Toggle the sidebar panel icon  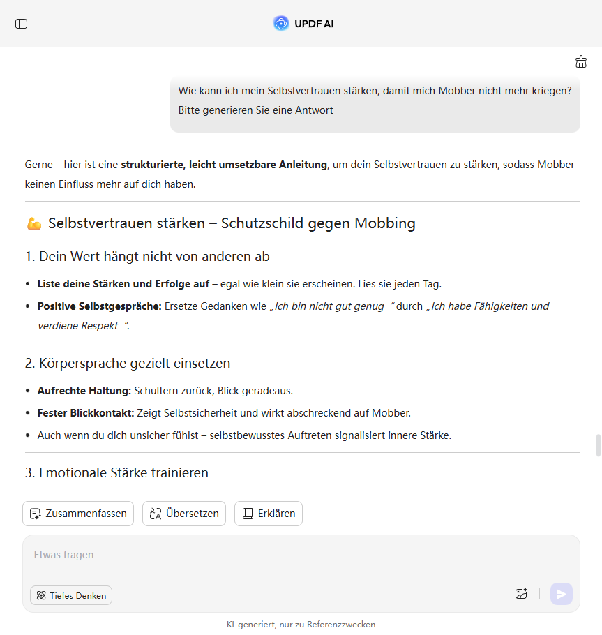pyautogui.click(x=22, y=24)
